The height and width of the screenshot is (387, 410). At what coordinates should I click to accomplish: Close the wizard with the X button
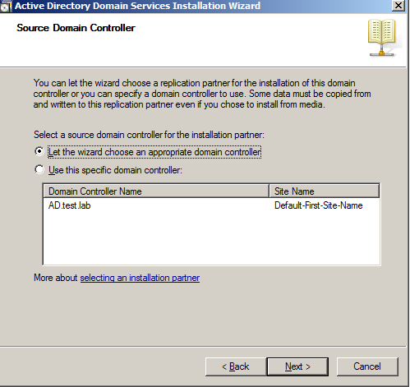tap(398, 6)
